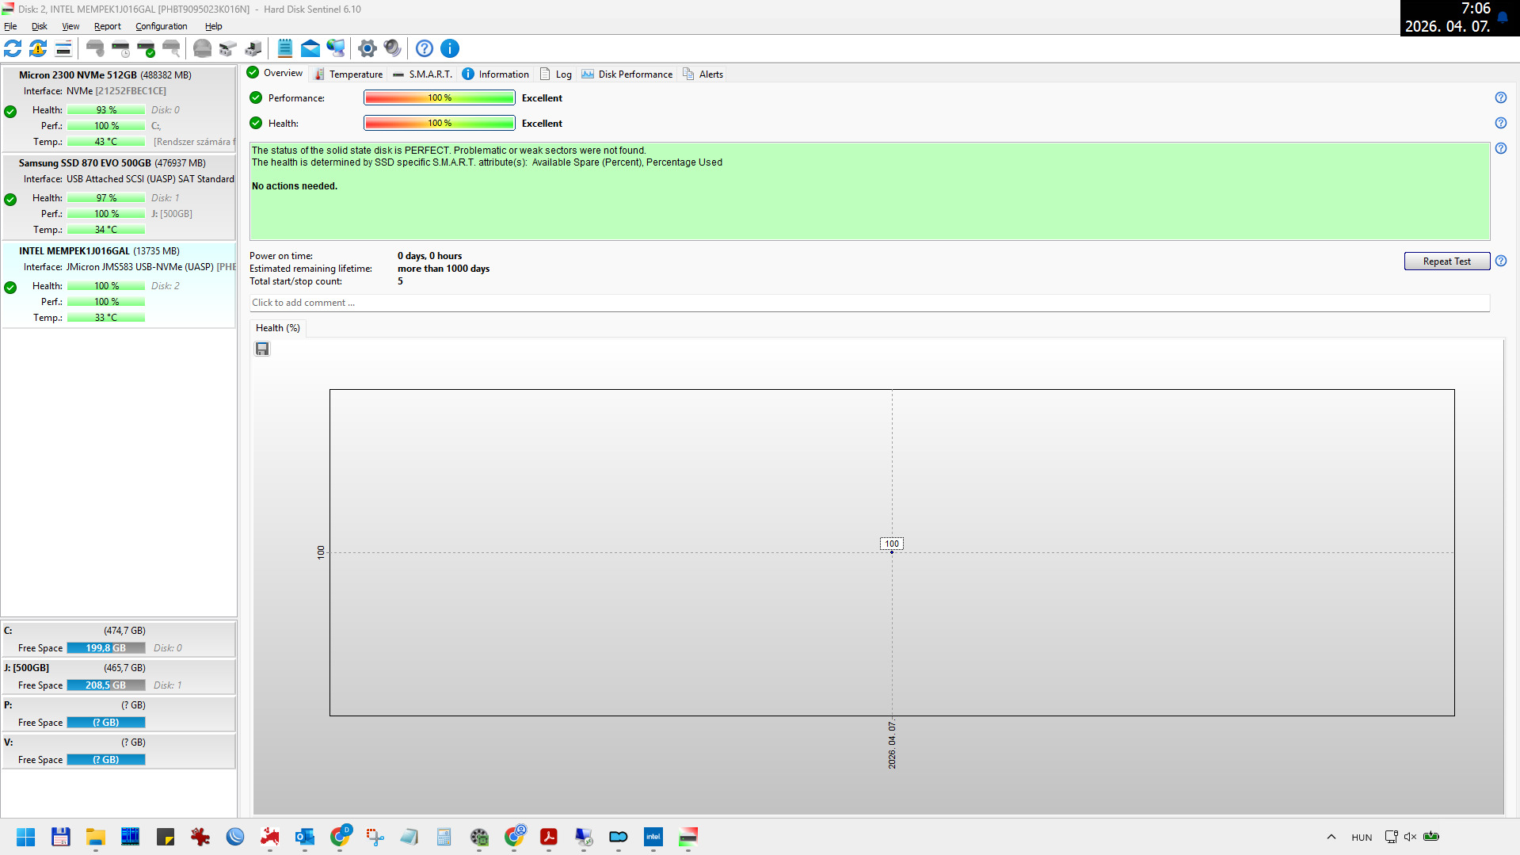Select the Micron 2300 NVMe 512GB disk
The image size is (1520, 855).
119,109
